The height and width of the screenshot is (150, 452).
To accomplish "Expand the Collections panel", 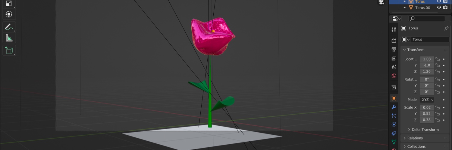I will 404,146.
